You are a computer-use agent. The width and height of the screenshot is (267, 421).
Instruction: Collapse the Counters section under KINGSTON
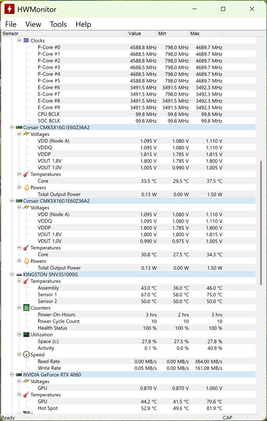[19, 308]
